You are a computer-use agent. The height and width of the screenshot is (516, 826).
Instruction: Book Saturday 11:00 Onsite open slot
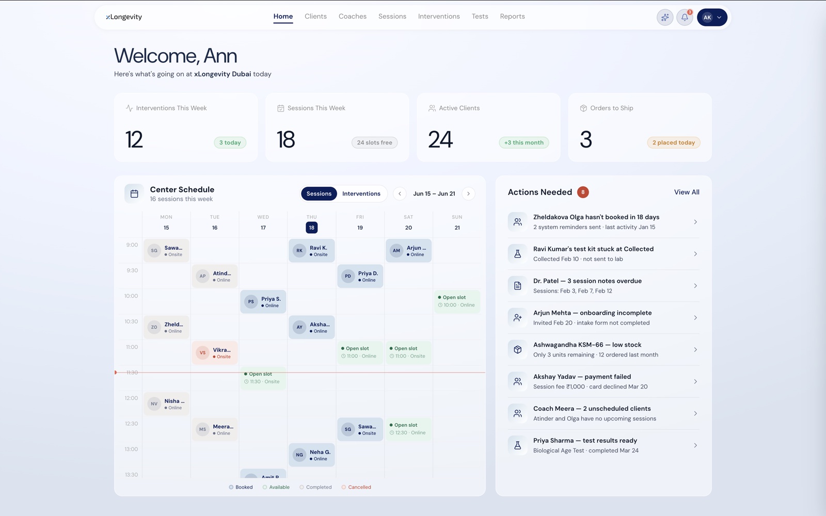pyautogui.click(x=409, y=352)
